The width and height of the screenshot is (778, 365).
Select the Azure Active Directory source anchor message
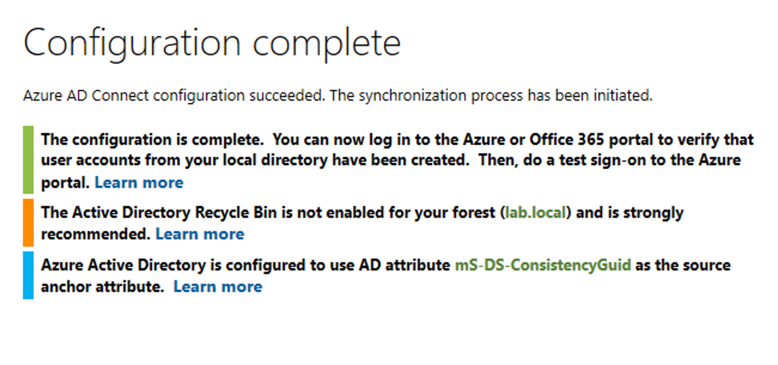385,276
